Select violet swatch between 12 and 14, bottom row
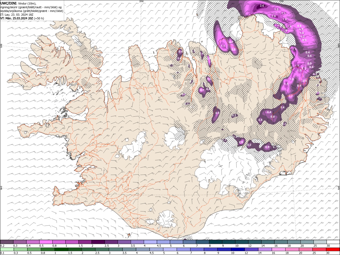Image resolution: width=340 pixels, height=255 pixels. click(251, 249)
